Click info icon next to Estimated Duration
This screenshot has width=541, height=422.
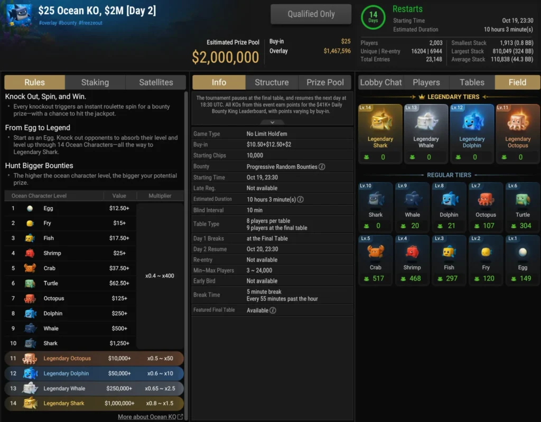(x=301, y=200)
